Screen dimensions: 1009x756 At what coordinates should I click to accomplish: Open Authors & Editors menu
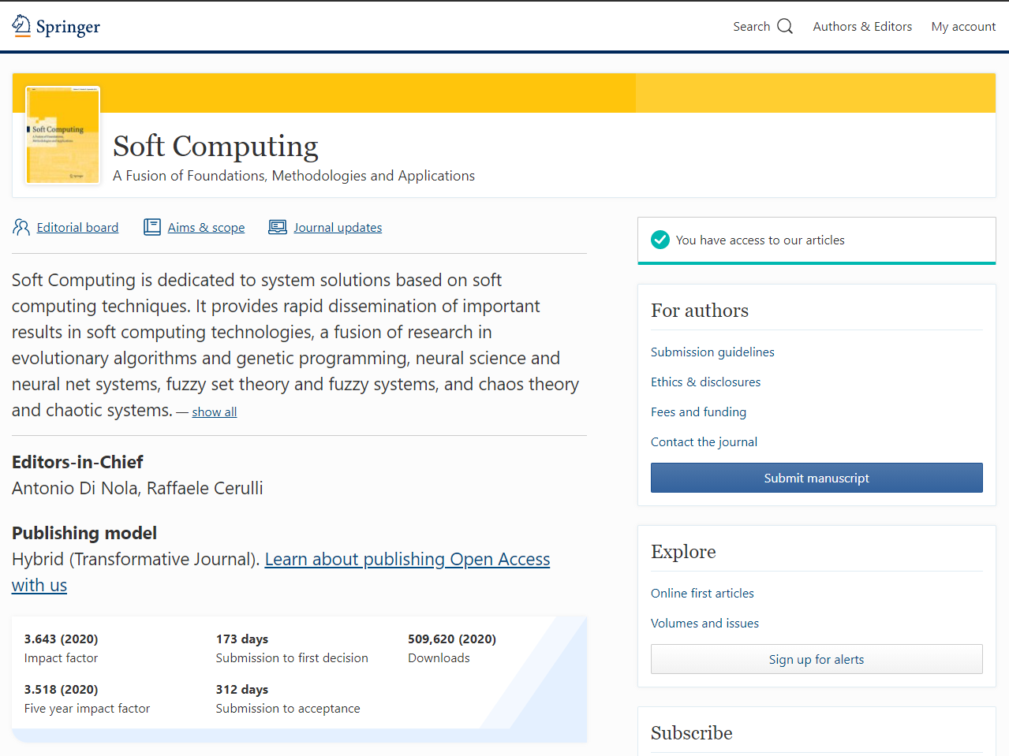[862, 27]
